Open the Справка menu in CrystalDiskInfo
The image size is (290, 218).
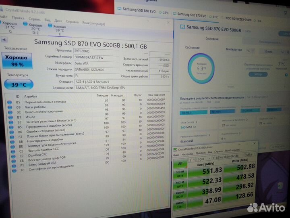pyautogui.click(x=72, y=22)
